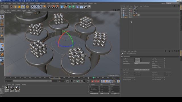Click the Enable Snap icon in left sidebar
This screenshot has width=182, height=102.
click(x=2, y=49)
